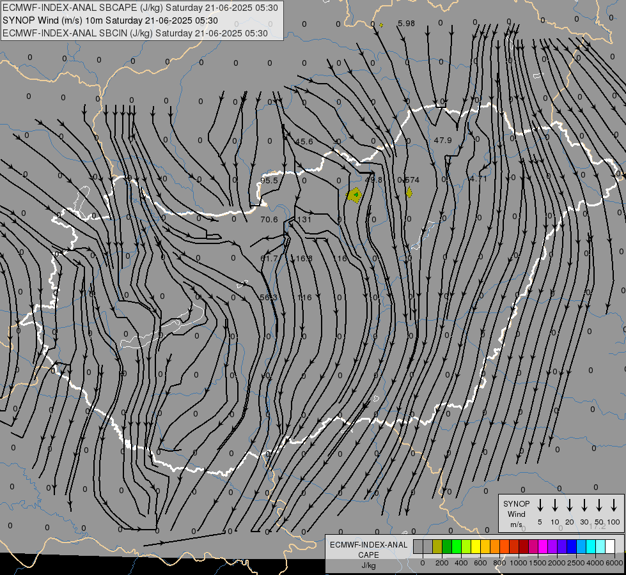Click the SBCIN title line in the header box

pyautogui.click(x=135, y=33)
